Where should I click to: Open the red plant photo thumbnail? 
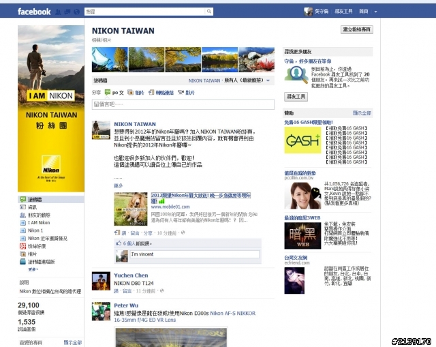pos(256,59)
